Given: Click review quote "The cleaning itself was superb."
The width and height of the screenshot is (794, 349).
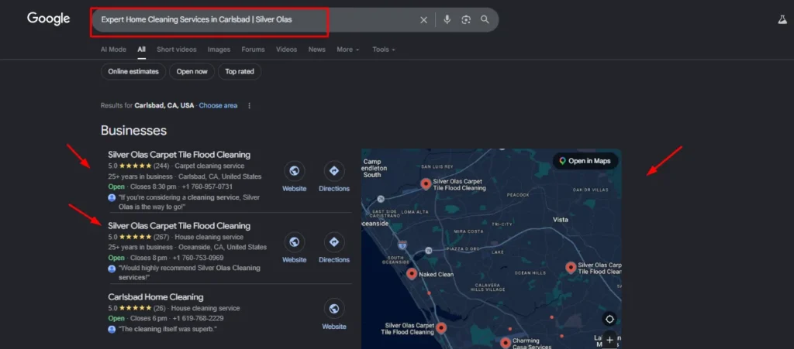Looking at the screenshot, I should click(167, 329).
